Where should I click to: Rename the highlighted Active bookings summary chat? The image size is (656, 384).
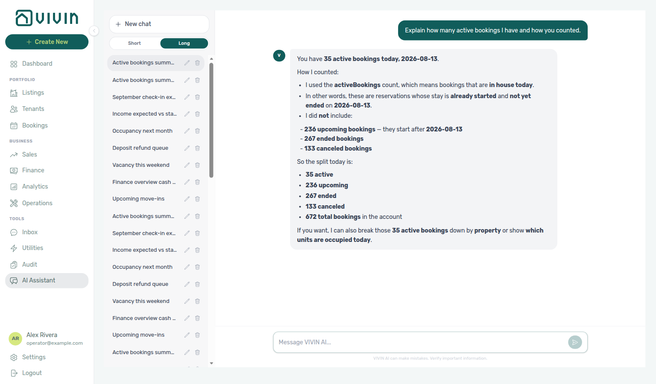[187, 63]
